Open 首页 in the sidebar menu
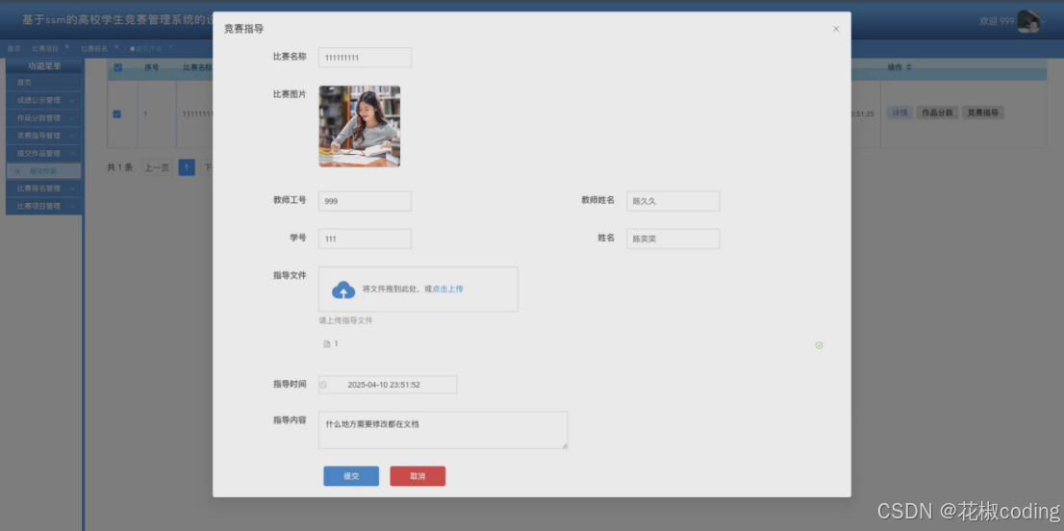Viewport: 1064px width, 531px height. 44,83
